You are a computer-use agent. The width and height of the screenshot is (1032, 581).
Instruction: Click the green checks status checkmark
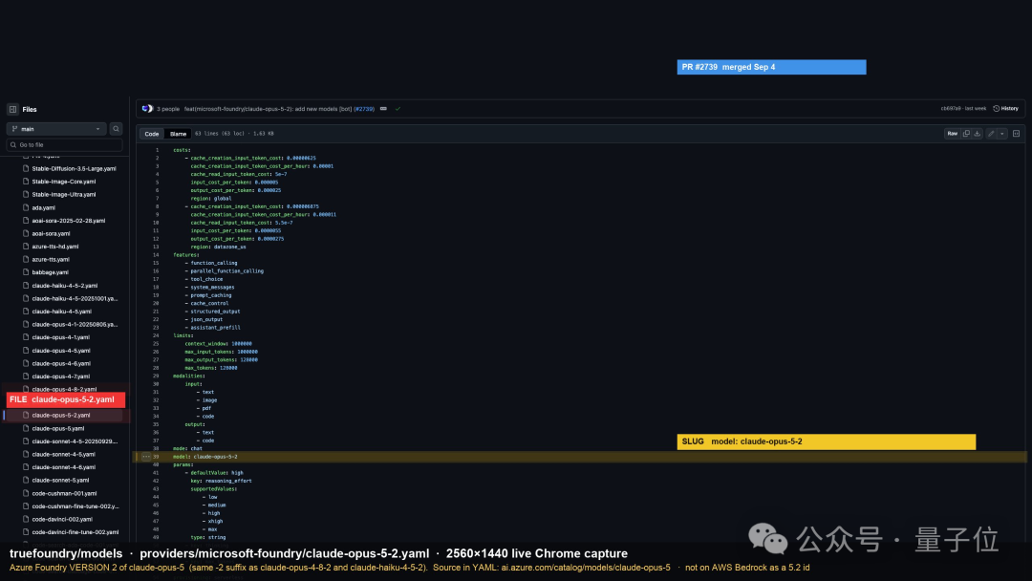click(x=398, y=109)
